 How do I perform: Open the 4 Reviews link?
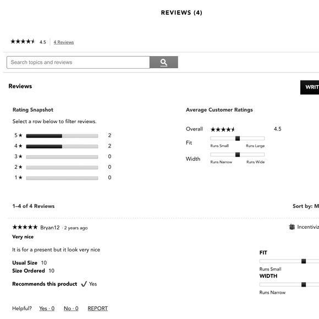pos(64,42)
